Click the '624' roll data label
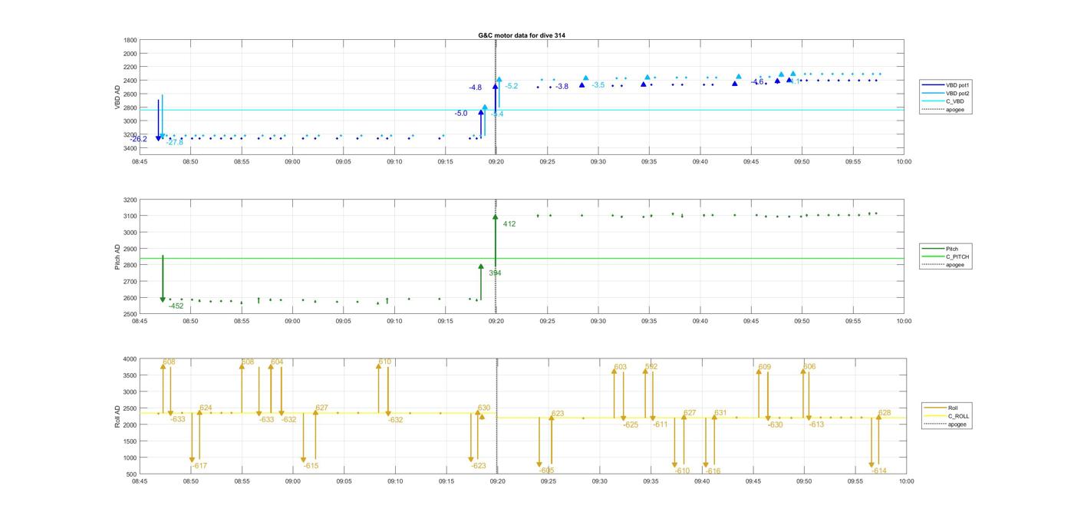1074x532 pixels. pyautogui.click(x=206, y=408)
